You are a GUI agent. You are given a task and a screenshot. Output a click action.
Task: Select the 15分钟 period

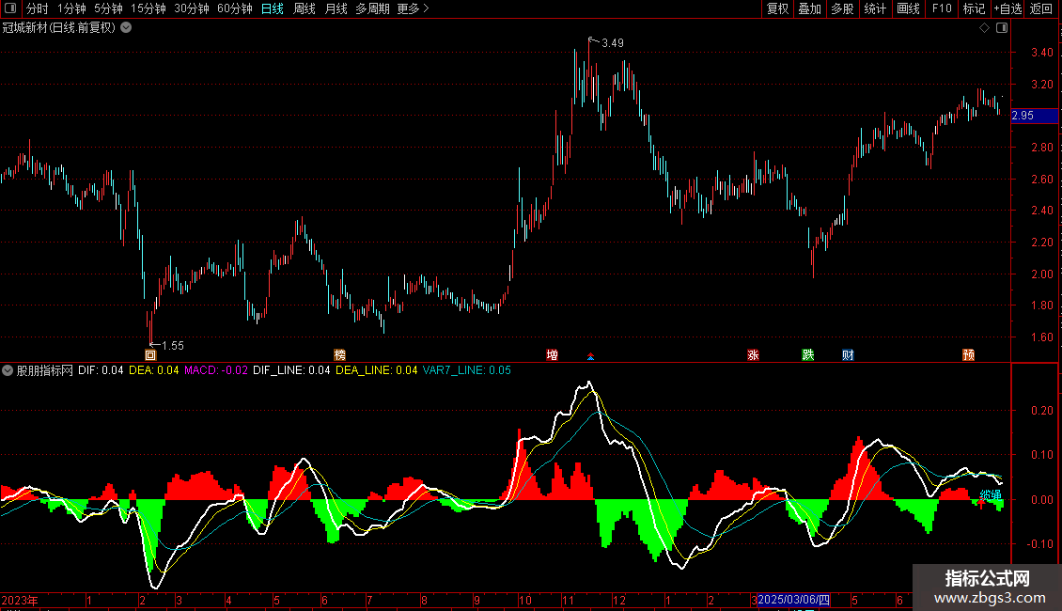pos(148,8)
